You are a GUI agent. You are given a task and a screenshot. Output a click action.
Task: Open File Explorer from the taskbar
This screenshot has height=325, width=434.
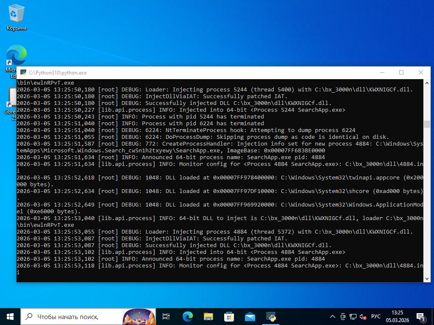click(208, 316)
